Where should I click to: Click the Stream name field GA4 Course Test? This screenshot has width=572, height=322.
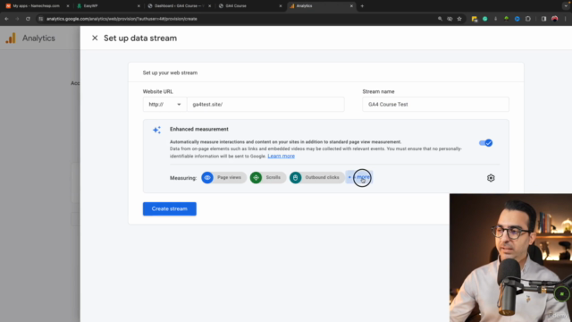tap(435, 105)
